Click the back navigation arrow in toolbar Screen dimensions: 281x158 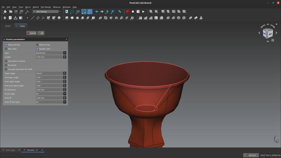[x=97, y=12]
